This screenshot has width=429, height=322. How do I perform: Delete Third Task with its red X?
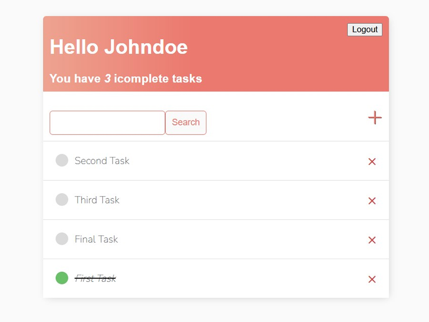[x=372, y=201]
